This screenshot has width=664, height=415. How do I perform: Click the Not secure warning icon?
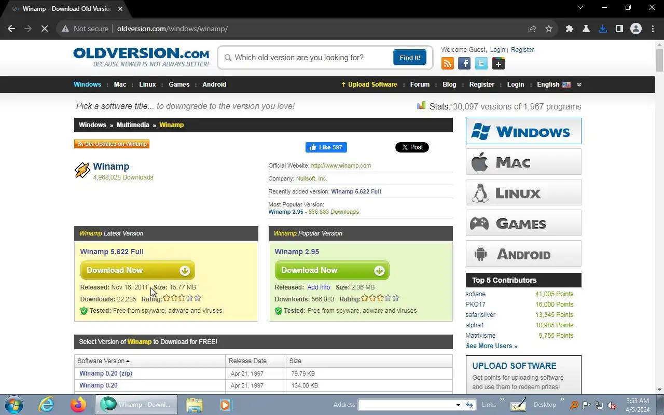pyautogui.click(x=65, y=29)
